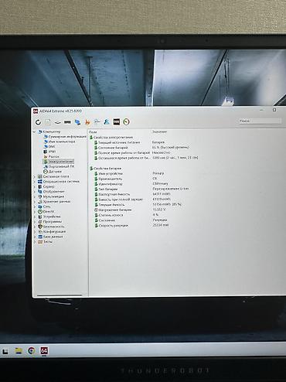Select the Текущая ёмкость row
The width and height of the screenshot is (286, 382).
110,205
